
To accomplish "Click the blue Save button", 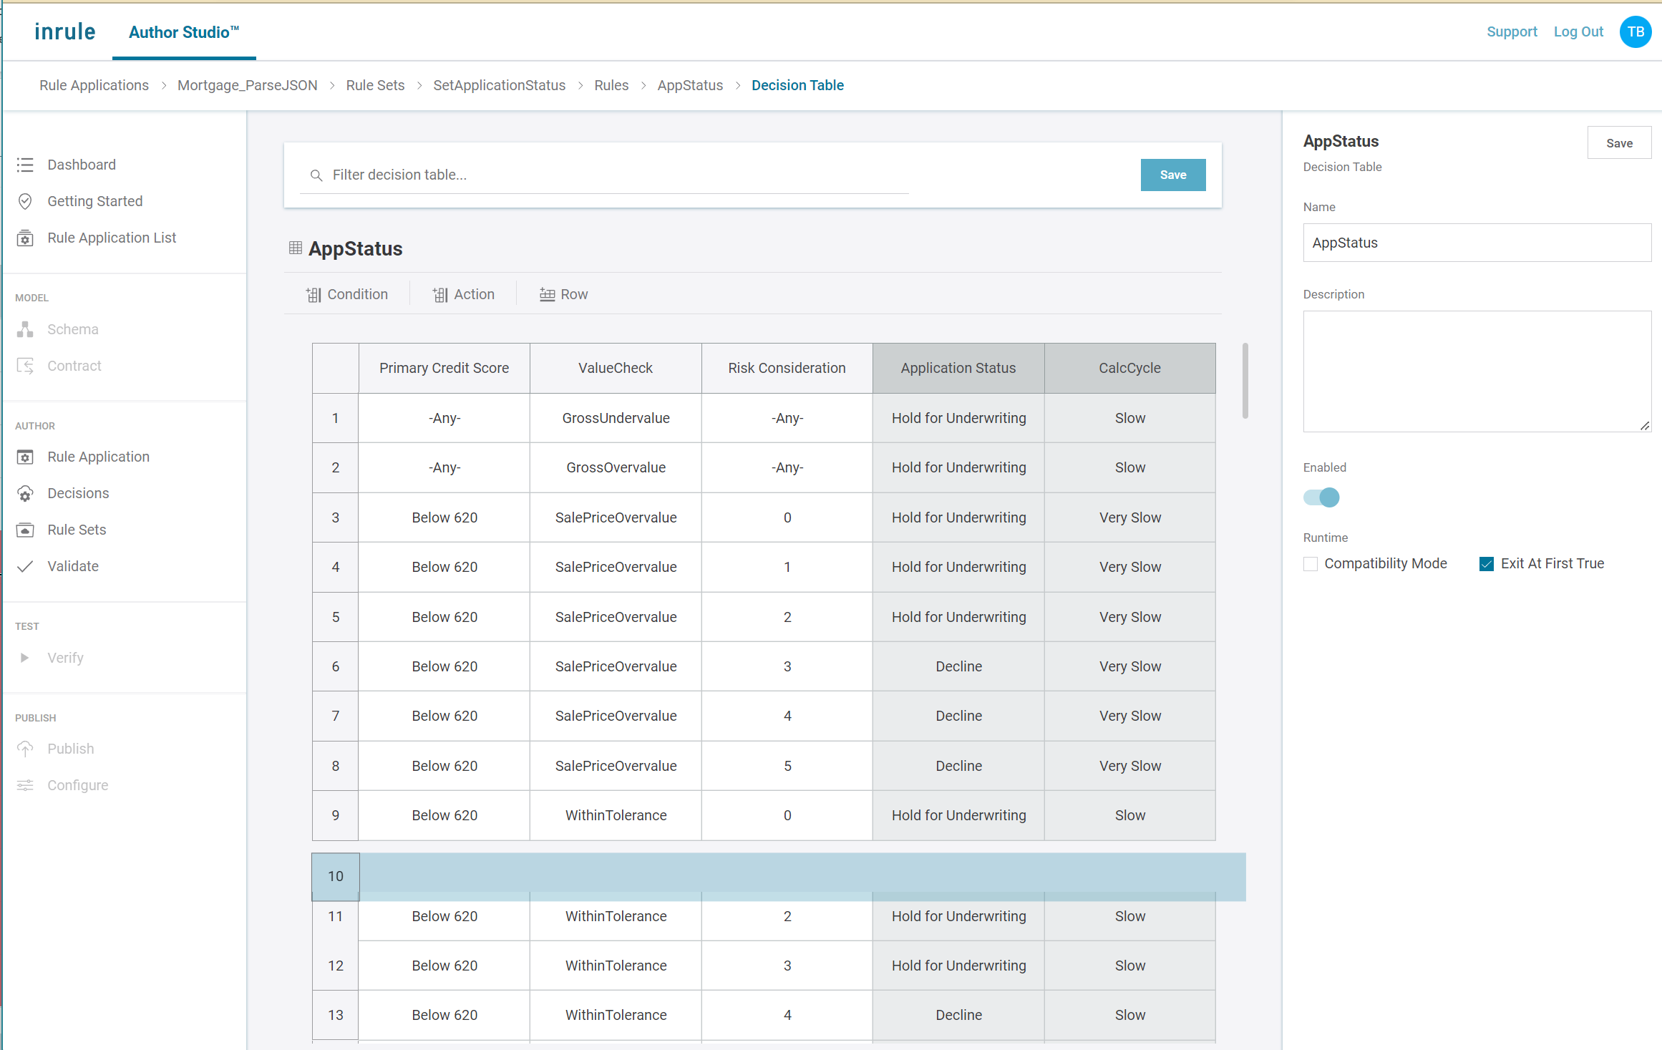I will (x=1172, y=175).
